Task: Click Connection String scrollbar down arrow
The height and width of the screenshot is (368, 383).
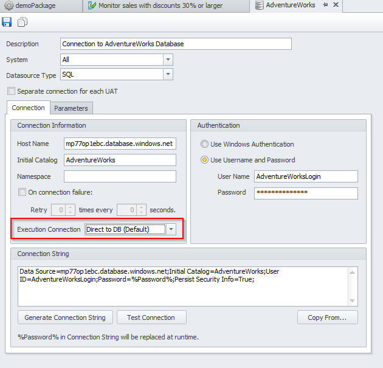Action: pos(352,300)
